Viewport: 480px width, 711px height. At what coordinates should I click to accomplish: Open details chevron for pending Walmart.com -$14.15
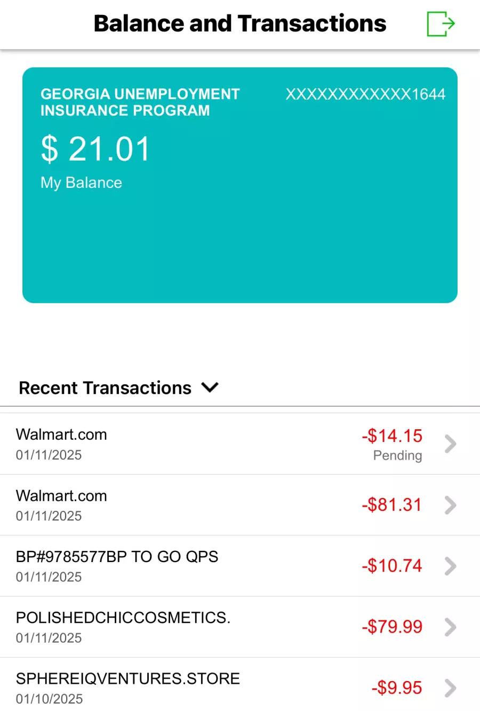(451, 444)
